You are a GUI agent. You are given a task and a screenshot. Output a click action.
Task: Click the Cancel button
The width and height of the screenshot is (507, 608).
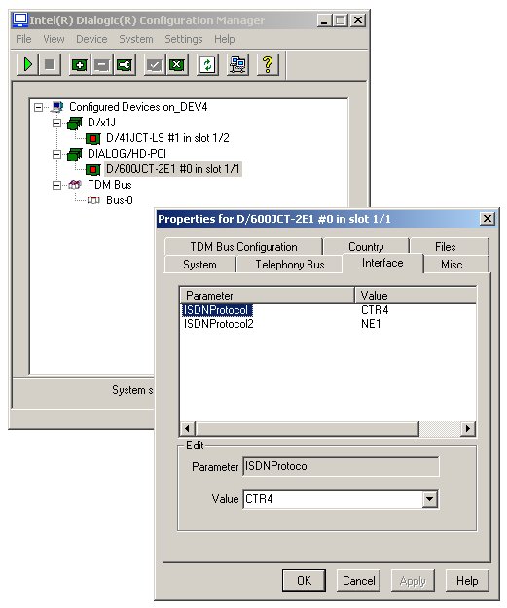358,581
